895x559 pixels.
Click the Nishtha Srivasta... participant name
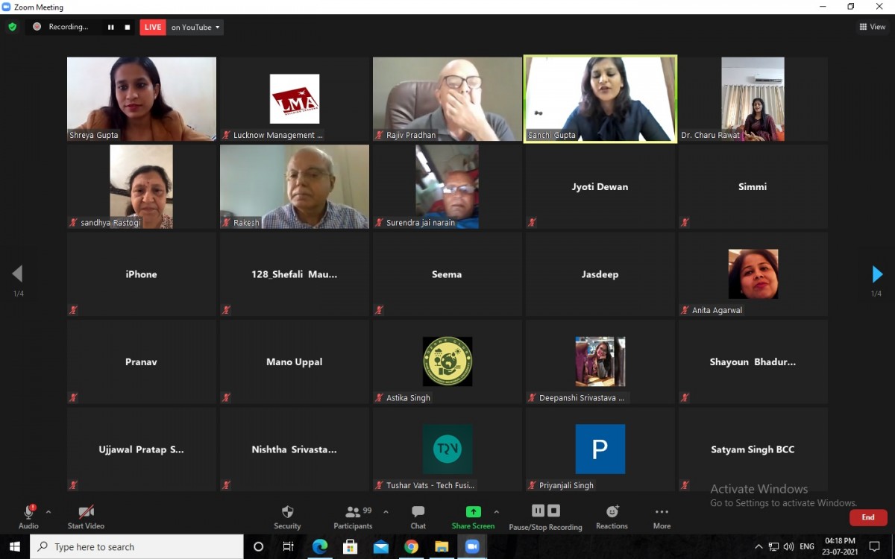click(294, 449)
